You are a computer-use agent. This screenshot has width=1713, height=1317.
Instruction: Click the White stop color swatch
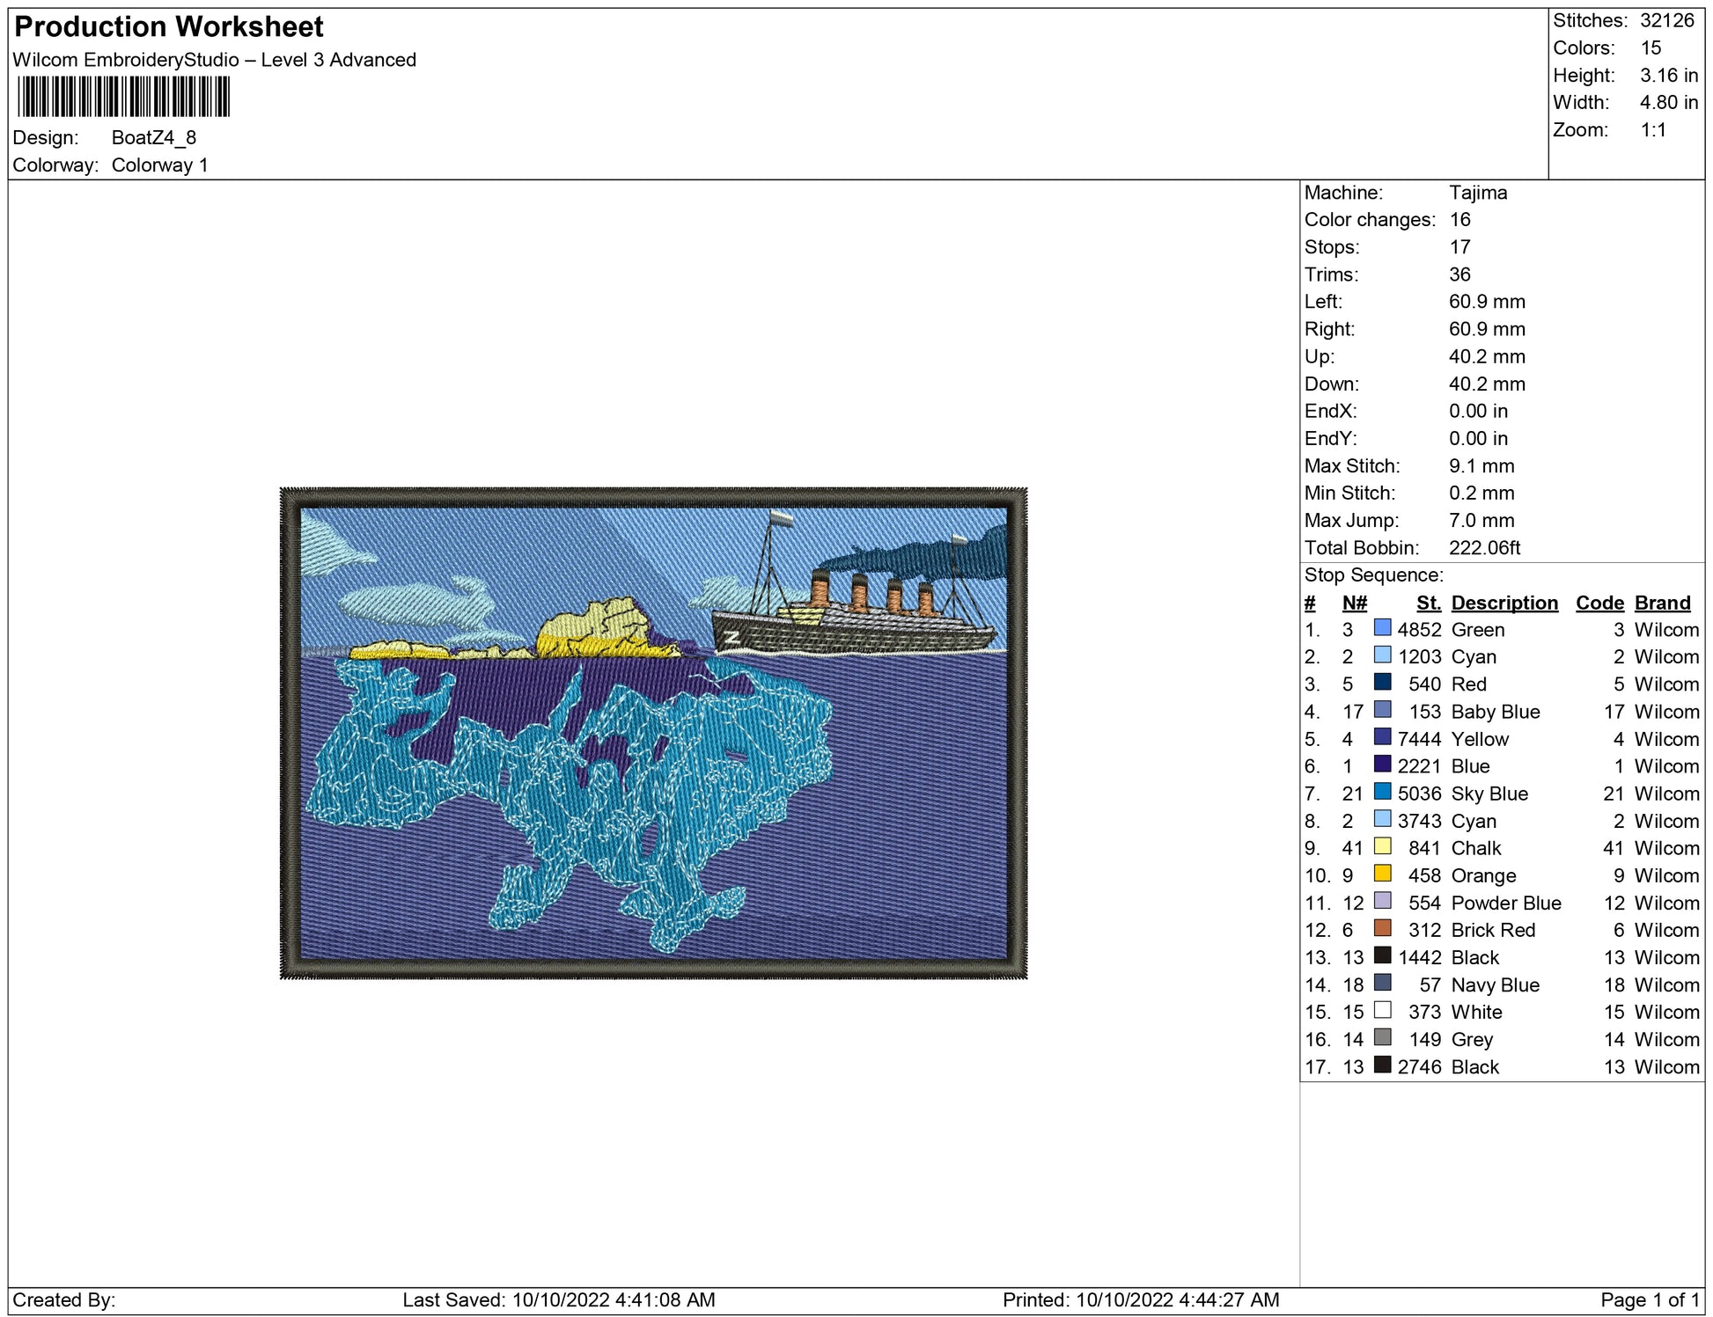(x=1382, y=1010)
